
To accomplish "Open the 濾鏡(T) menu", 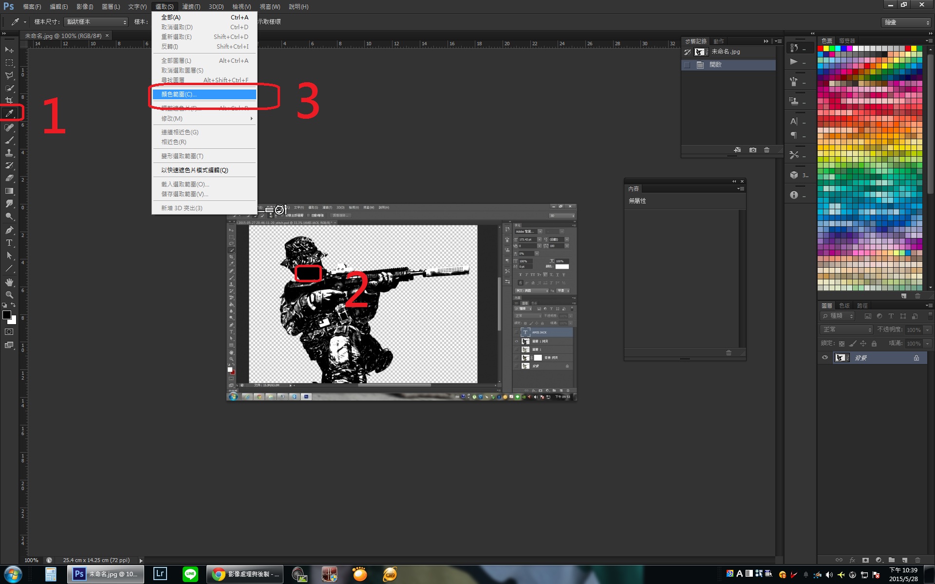I will (191, 7).
